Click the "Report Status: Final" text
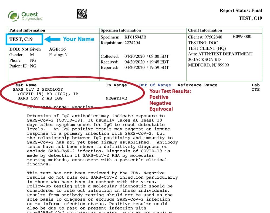The image size is (270, 213). point(241,10)
